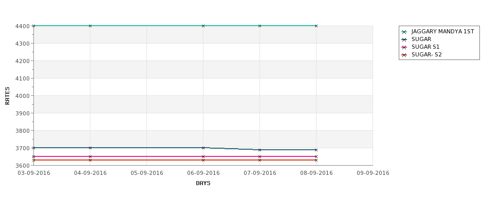Viewport: 501px width, 220px height.
Task: Click the 05-09-2016 date axis label
Action: coord(147,173)
